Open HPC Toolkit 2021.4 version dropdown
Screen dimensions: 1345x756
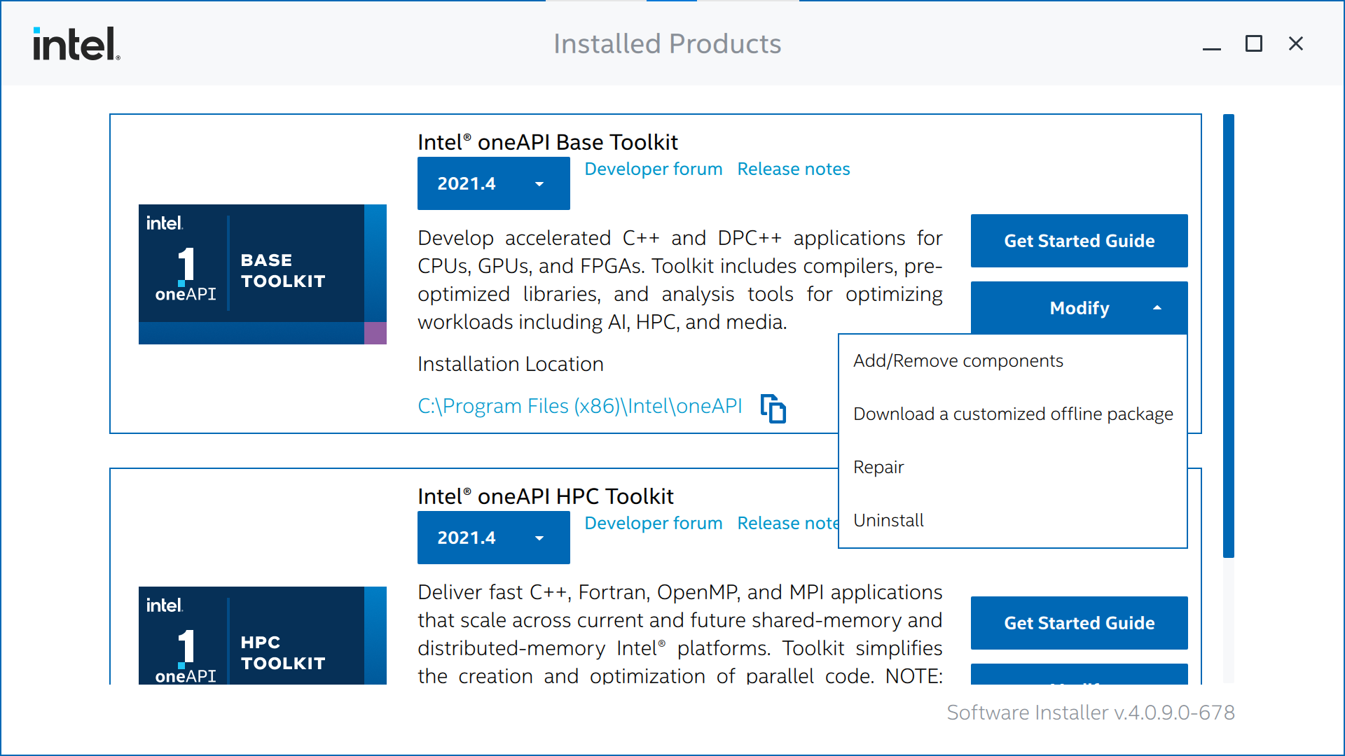(x=493, y=538)
